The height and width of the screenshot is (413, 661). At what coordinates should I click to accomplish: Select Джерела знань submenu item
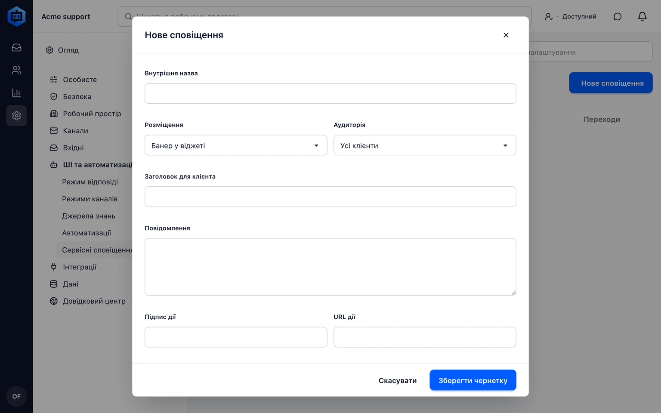[89, 216]
